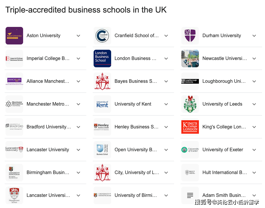Click the Open University Business School logo

coord(102,150)
